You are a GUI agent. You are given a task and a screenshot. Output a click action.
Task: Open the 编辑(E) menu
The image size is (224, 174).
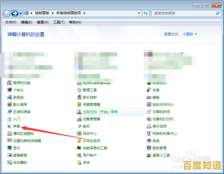27,22
